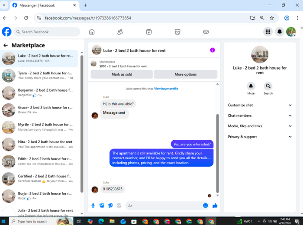Click the chat messages vertical scrollbar
Image resolution: width=303 pixels, height=225 pixels.
click(217, 154)
